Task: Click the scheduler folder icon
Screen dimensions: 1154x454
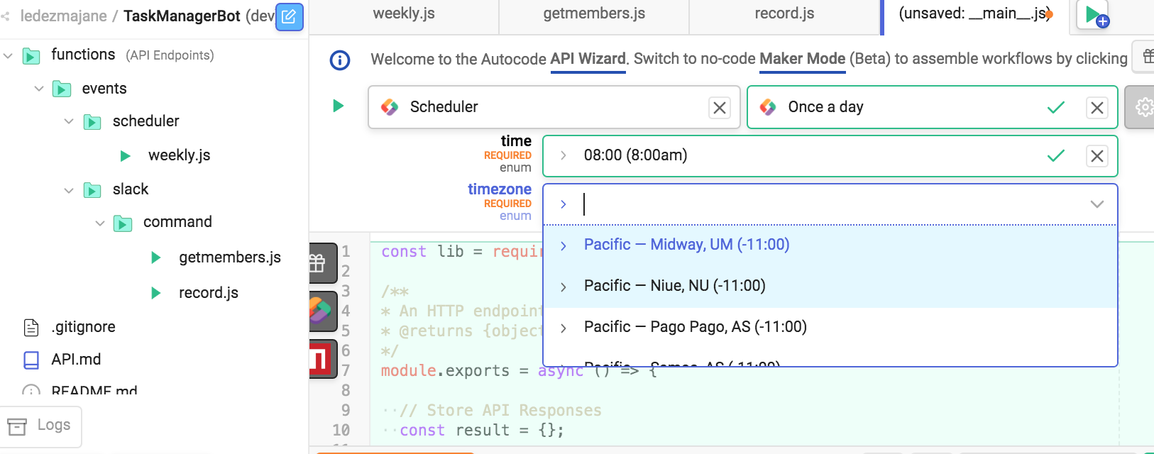Action: coord(92,122)
